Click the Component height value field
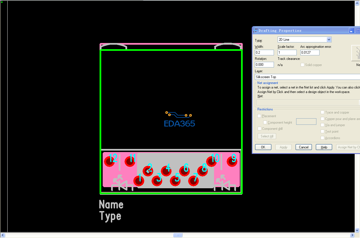Viewport: 360px width, 238px height. pos(306,121)
